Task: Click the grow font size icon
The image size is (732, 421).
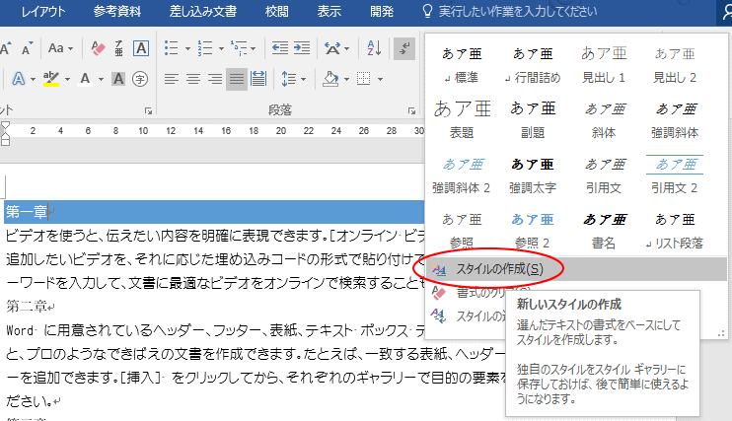Action: coord(6,48)
